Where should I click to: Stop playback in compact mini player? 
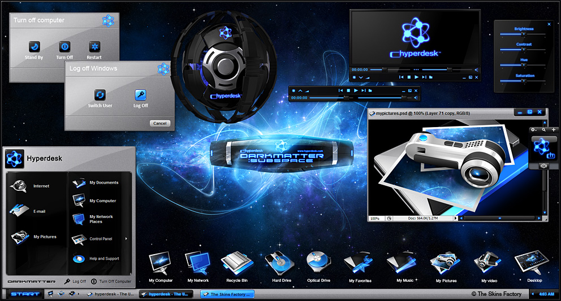point(348,90)
